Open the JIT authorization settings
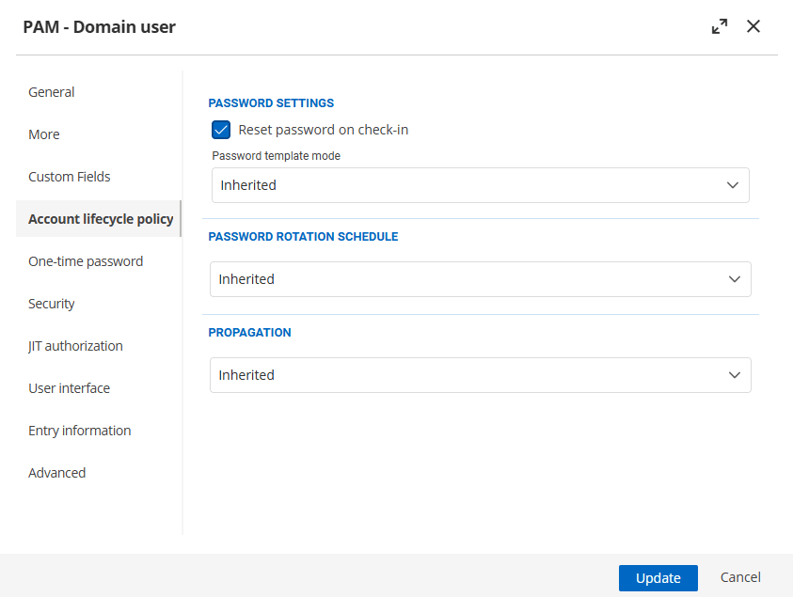793x597 pixels. [75, 346]
